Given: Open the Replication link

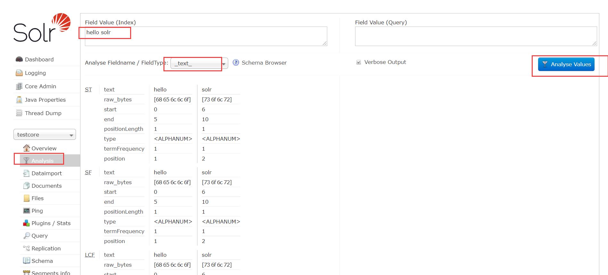Looking at the screenshot, I should click(46, 248).
